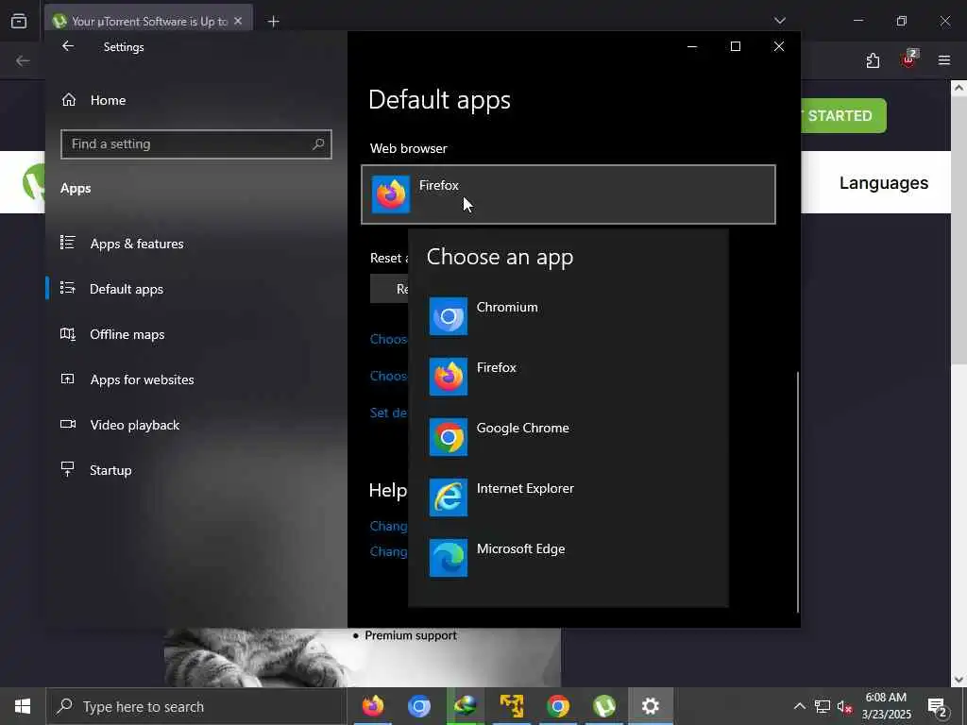The width and height of the screenshot is (967, 725).
Task: Click the muted volume tray icon
Action: pos(845,706)
